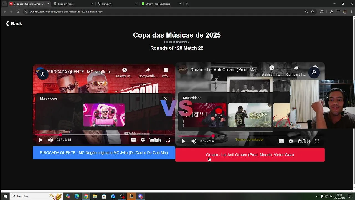Image resolution: width=355 pixels, height=200 pixels.
Task: Open the Windows Start menu
Action: tap(5, 196)
